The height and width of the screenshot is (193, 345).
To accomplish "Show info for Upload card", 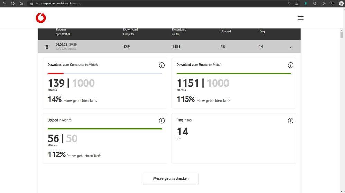I will [x=161, y=121].
